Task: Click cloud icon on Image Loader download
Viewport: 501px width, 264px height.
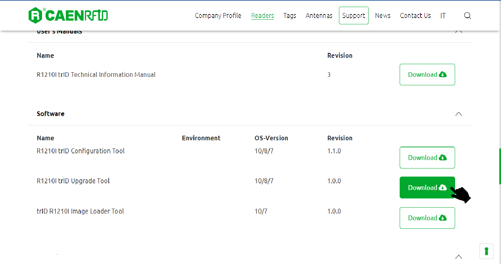Action: (443, 218)
